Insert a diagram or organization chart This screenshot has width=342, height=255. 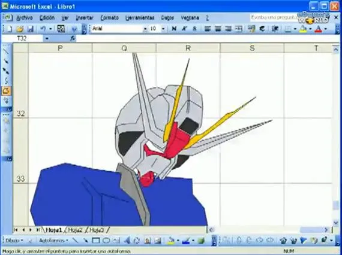[137, 241]
